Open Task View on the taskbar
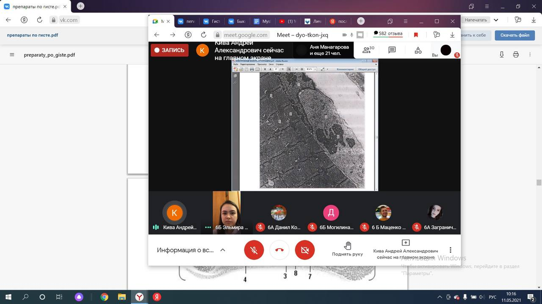Screen dimensions: 542x304 pos(59,297)
